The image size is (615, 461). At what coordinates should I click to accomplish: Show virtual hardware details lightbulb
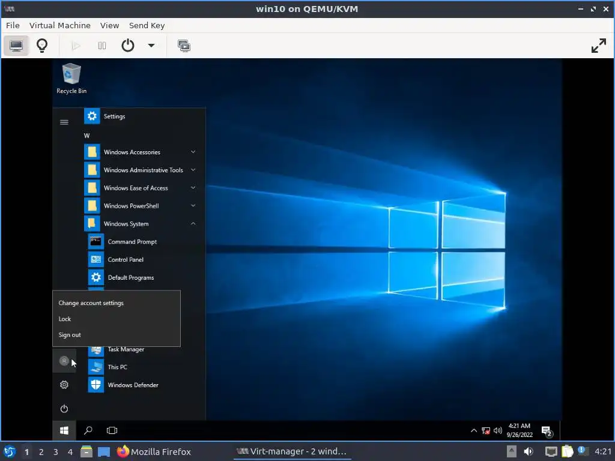(x=42, y=46)
